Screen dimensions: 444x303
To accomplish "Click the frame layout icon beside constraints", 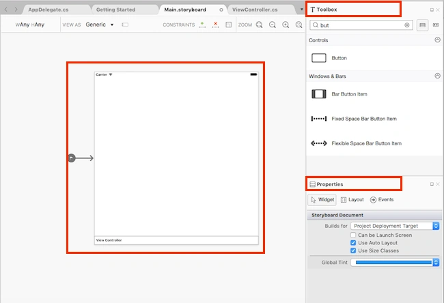I will click(x=229, y=25).
